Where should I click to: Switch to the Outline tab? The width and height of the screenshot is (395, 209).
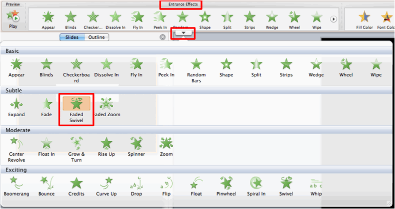coord(96,37)
